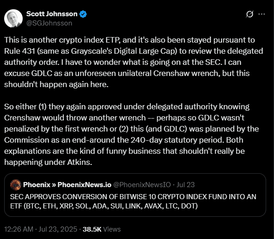Click the Phoenix quoted-tweet avatar icon
This screenshot has width=274, height=239.
16,185
